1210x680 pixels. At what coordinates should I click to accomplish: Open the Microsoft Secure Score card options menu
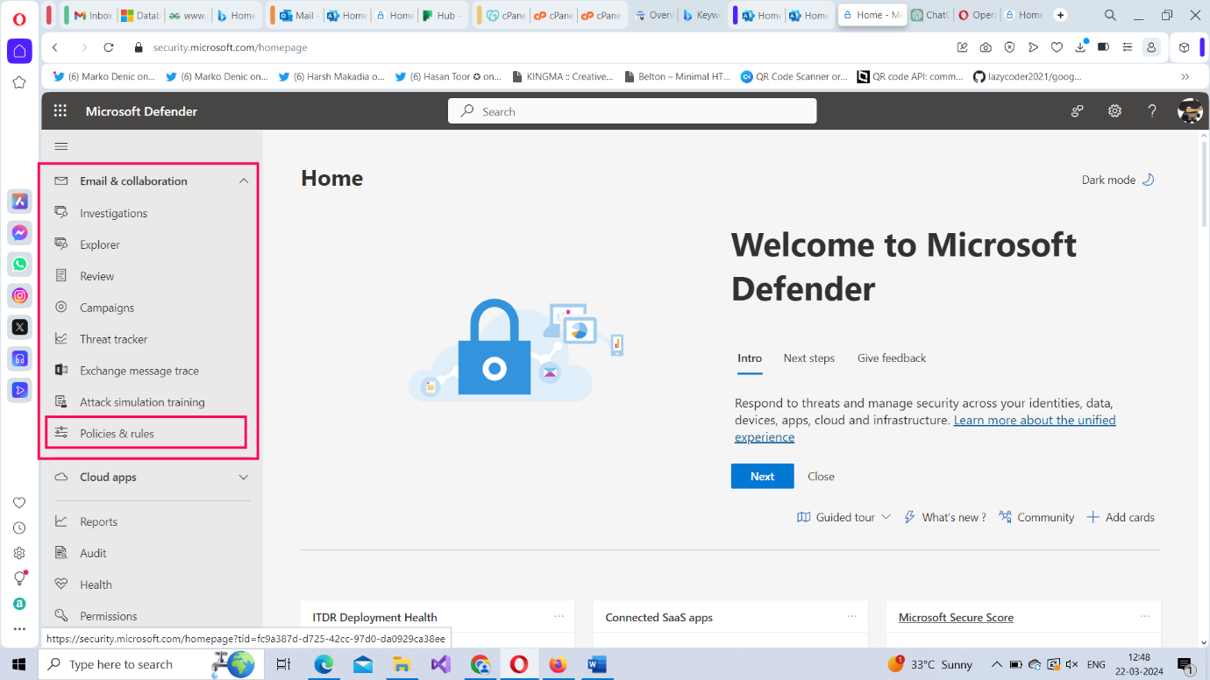tap(1144, 617)
